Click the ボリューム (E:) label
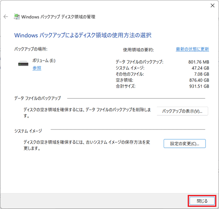This screenshot has height=209, width=219. pos(44,61)
